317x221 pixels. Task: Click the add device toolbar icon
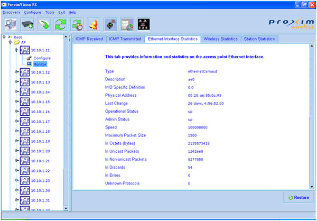pyautogui.click(x=27, y=24)
